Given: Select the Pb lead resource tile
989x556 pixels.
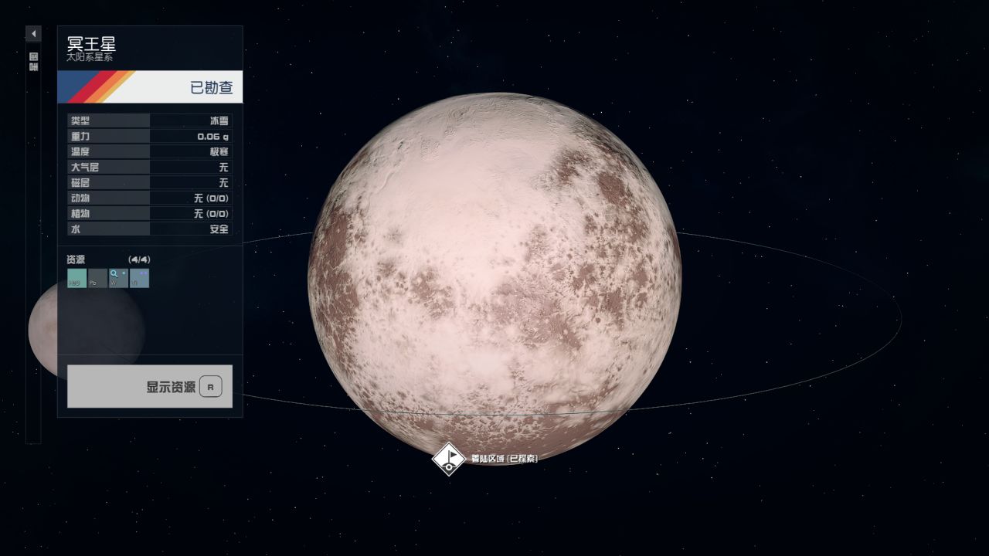Looking at the screenshot, I should (x=98, y=278).
